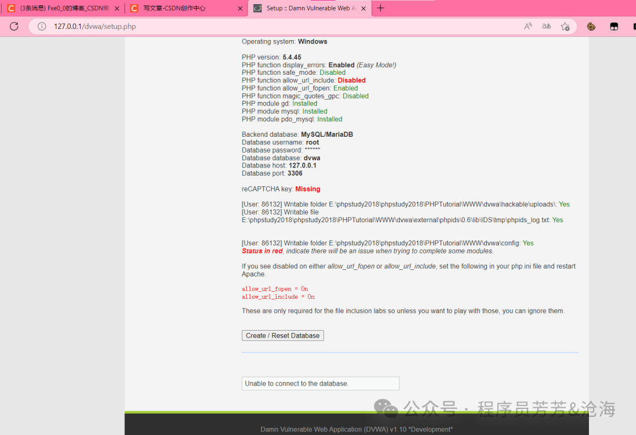Select the green 'Installed' status of PHP module gd
636x435 pixels.
tap(304, 104)
